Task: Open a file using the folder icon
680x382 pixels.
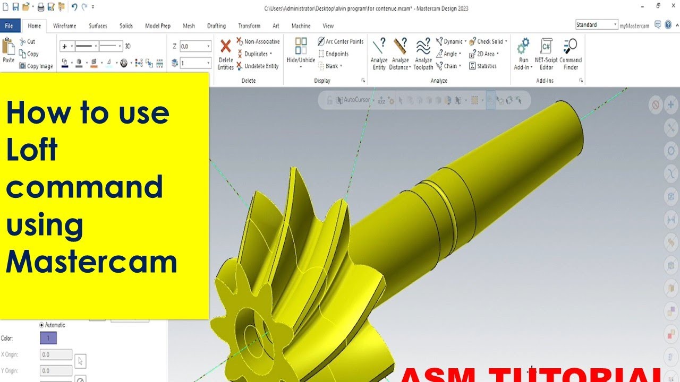Action: tap(25, 7)
